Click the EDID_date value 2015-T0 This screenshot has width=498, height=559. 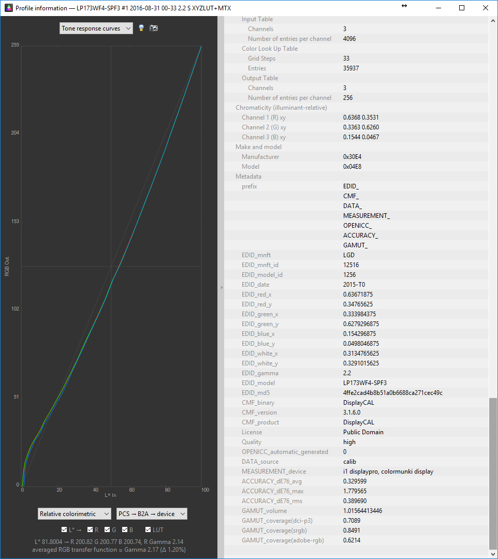pyautogui.click(x=354, y=285)
